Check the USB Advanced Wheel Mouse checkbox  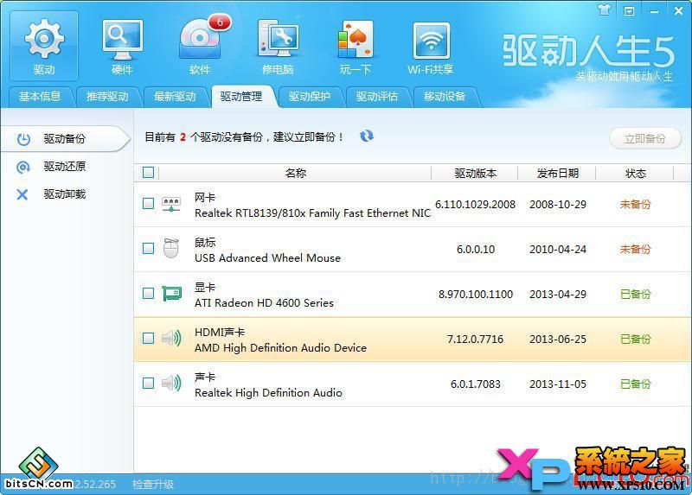148,249
